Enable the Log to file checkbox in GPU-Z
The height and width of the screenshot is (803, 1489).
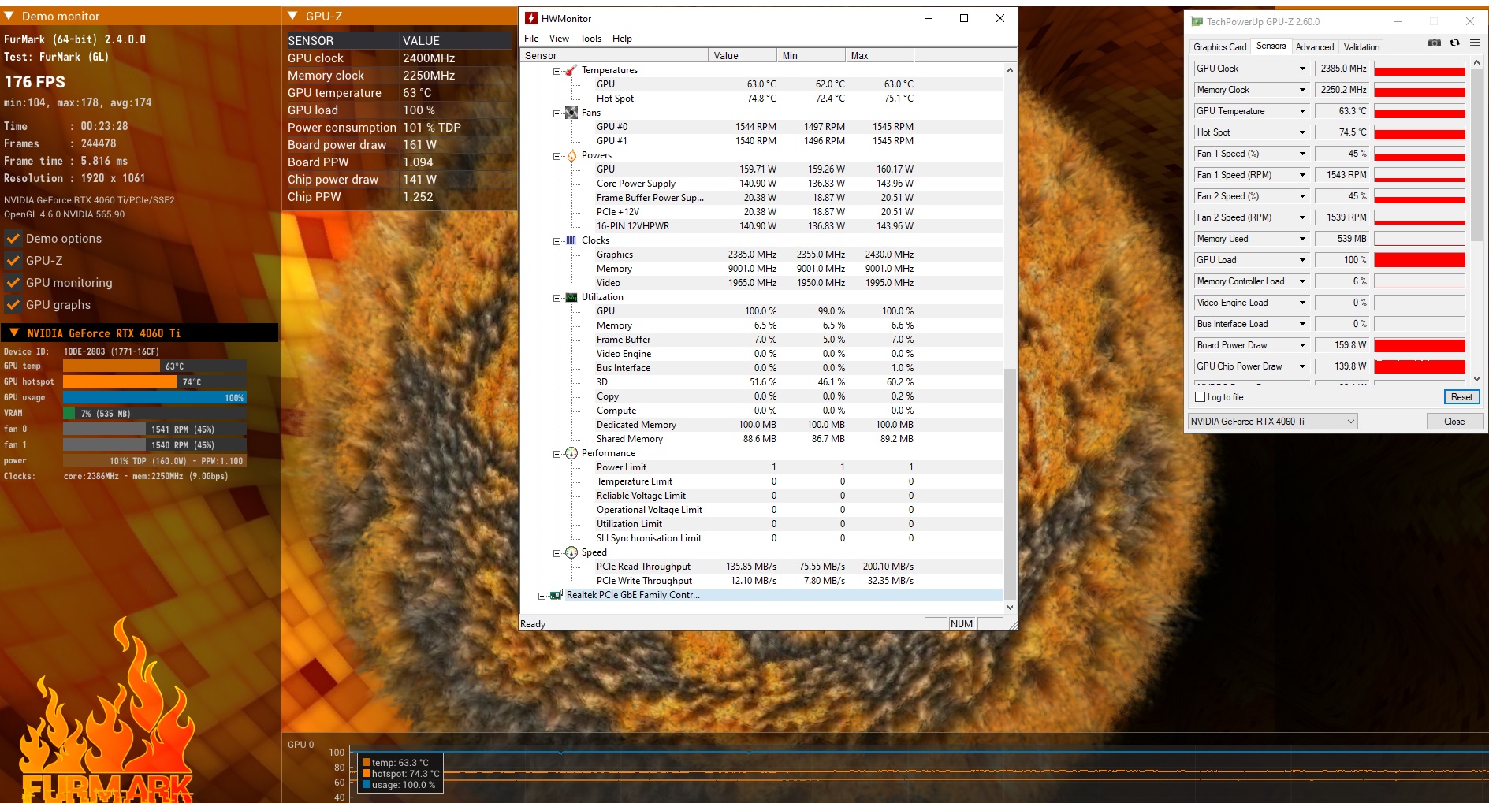tap(1201, 397)
